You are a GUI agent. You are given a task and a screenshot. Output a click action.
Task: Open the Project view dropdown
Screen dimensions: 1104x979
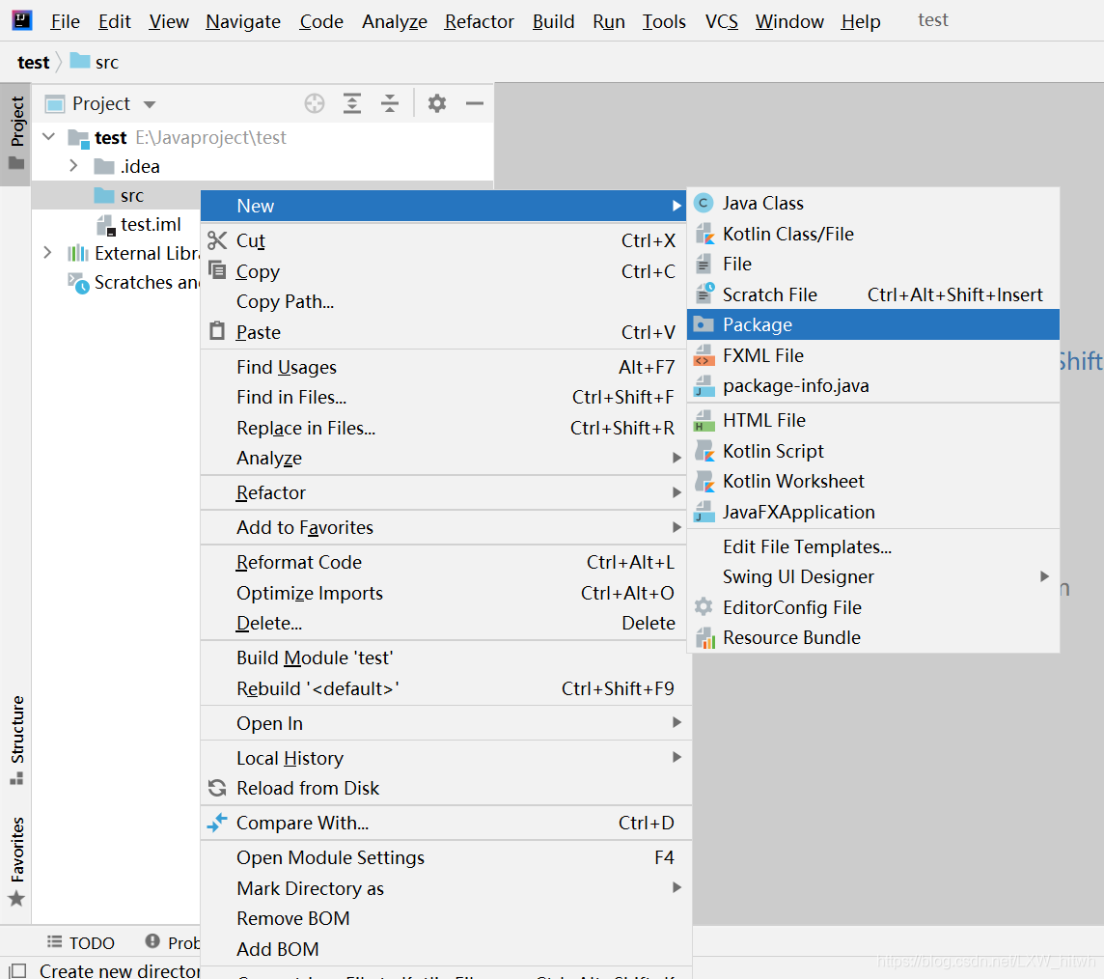[x=150, y=104]
